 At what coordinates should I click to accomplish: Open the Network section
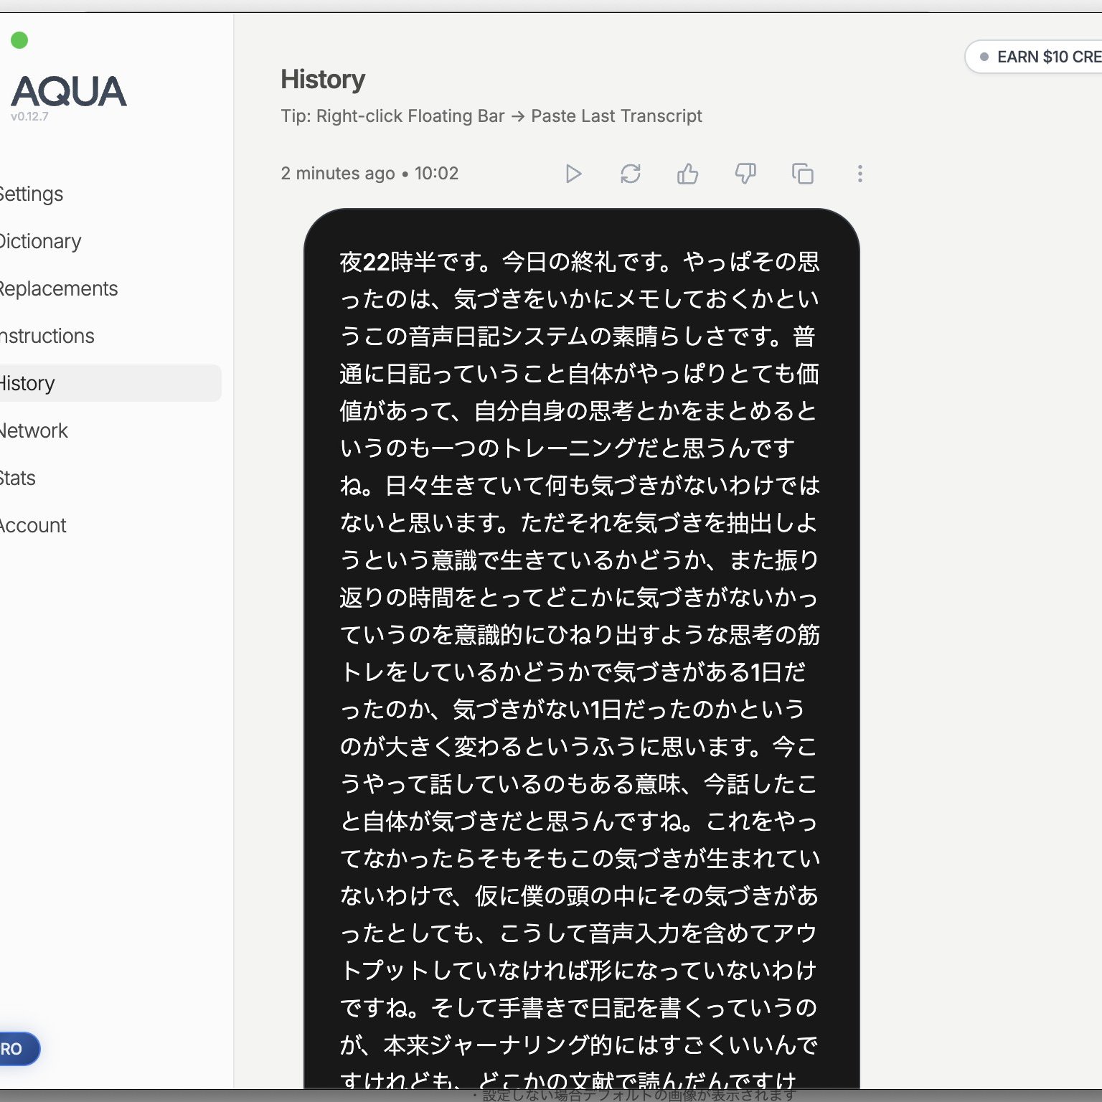coord(34,430)
